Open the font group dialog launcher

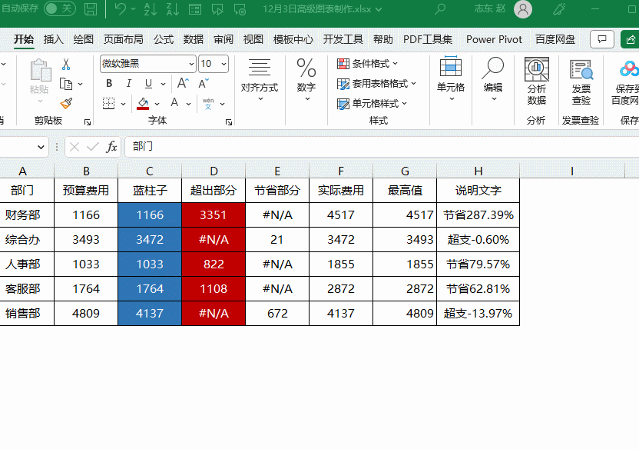click(x=229, y=122)
